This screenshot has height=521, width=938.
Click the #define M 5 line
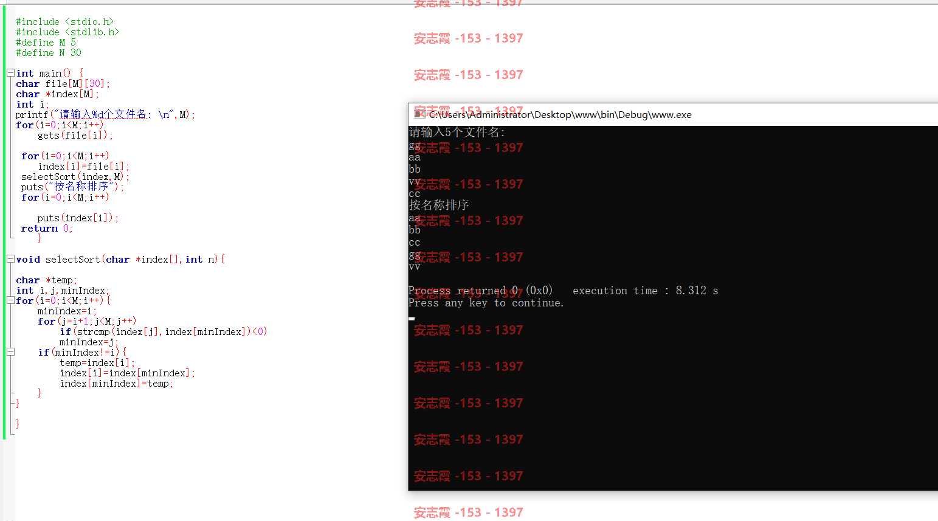click(46, 43)
